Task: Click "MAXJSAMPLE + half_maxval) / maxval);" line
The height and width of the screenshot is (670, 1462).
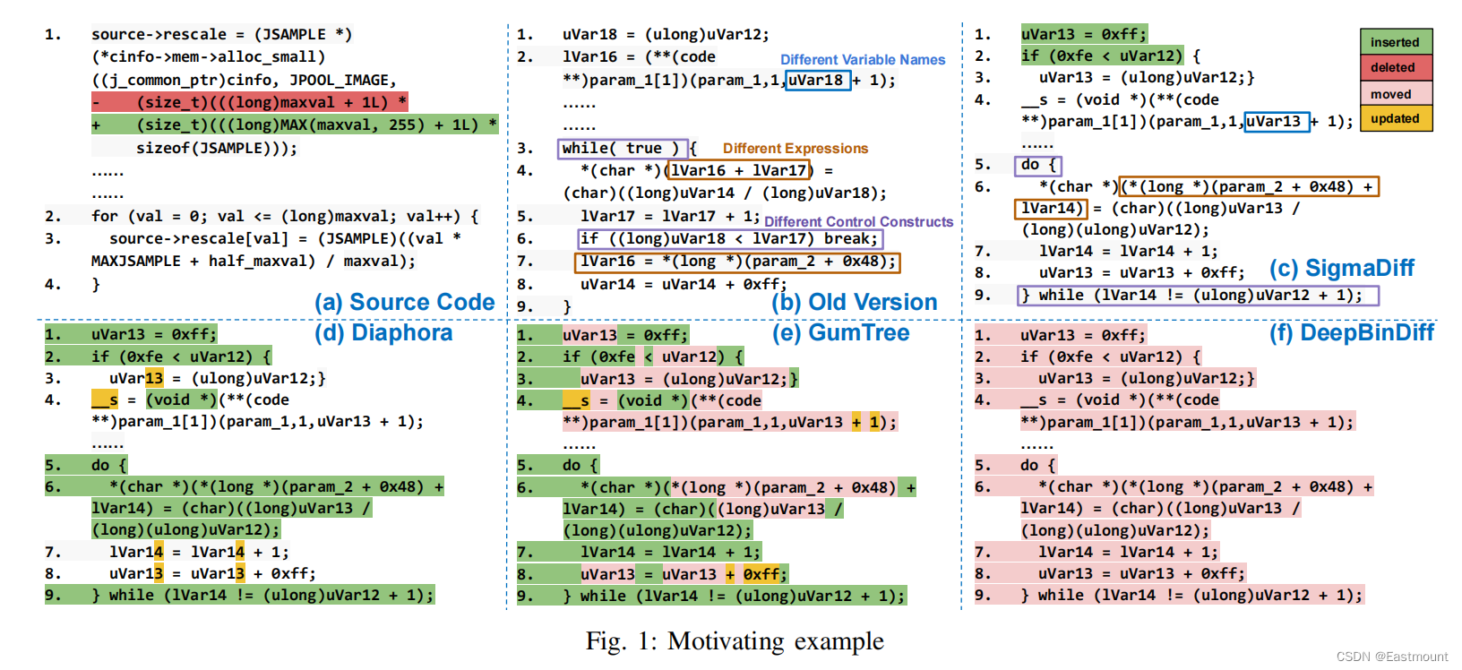Action: [254, 261]
